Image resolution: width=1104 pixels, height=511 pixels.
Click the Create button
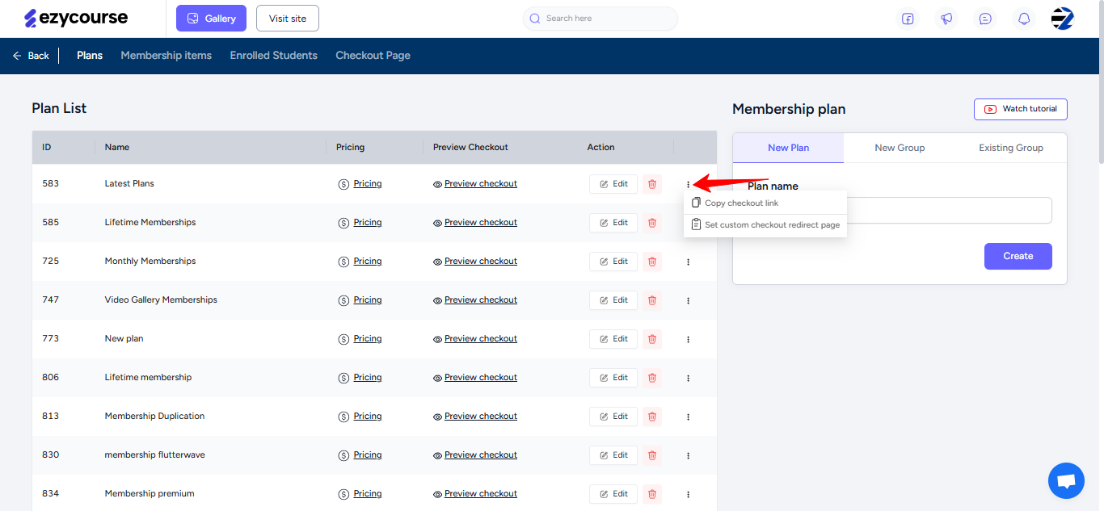[x=1018, y=256]
